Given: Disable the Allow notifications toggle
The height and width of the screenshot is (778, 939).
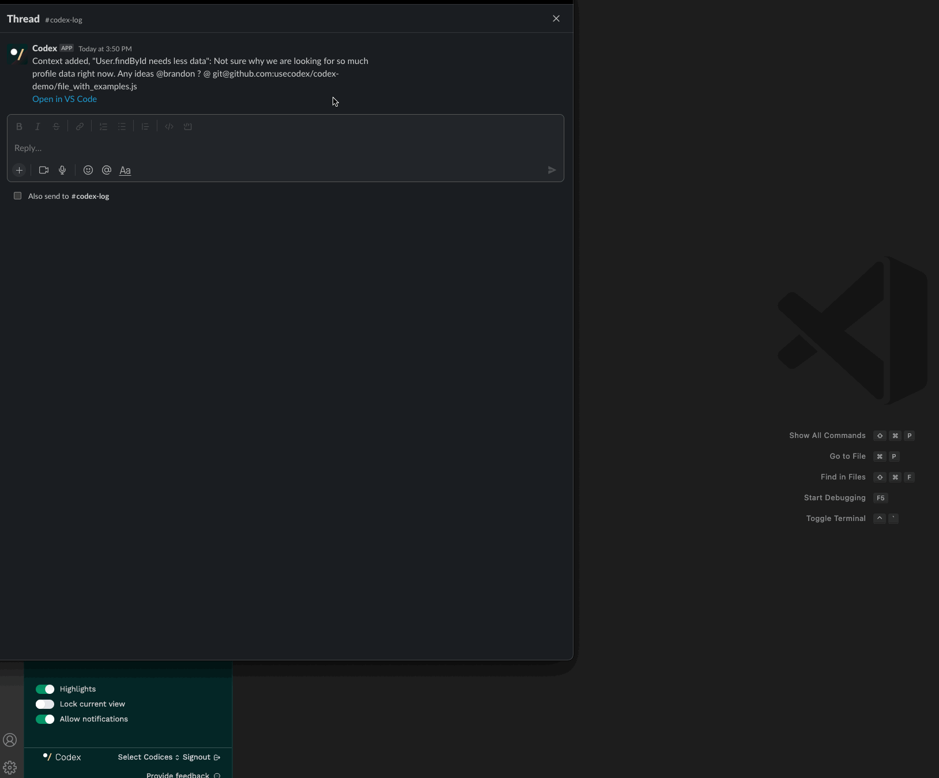Looking at the screenshot, I should (45, 719).
